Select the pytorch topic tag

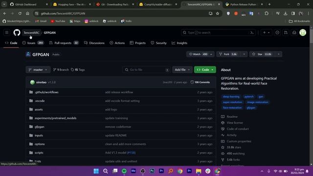249,97
